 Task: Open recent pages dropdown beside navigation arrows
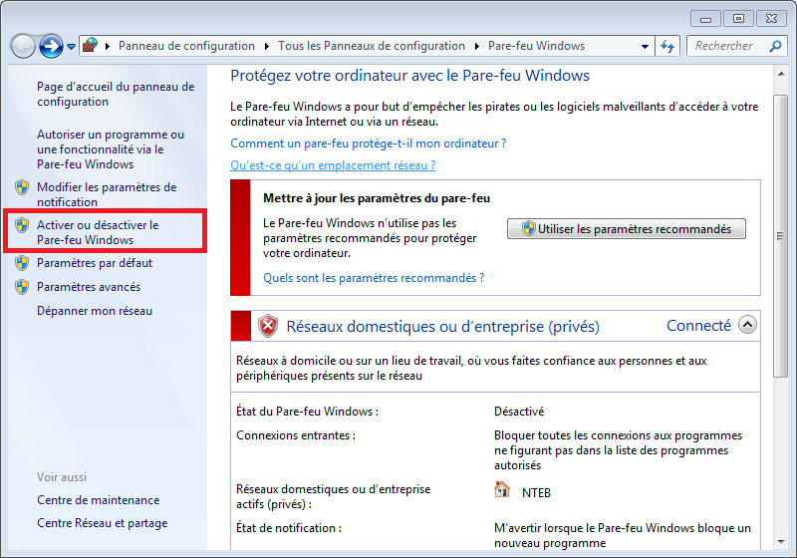click(71, 47)
